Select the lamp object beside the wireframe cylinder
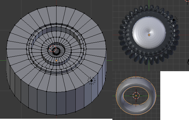Viewport: 189px width, 120px height. [x=92, y=80]
